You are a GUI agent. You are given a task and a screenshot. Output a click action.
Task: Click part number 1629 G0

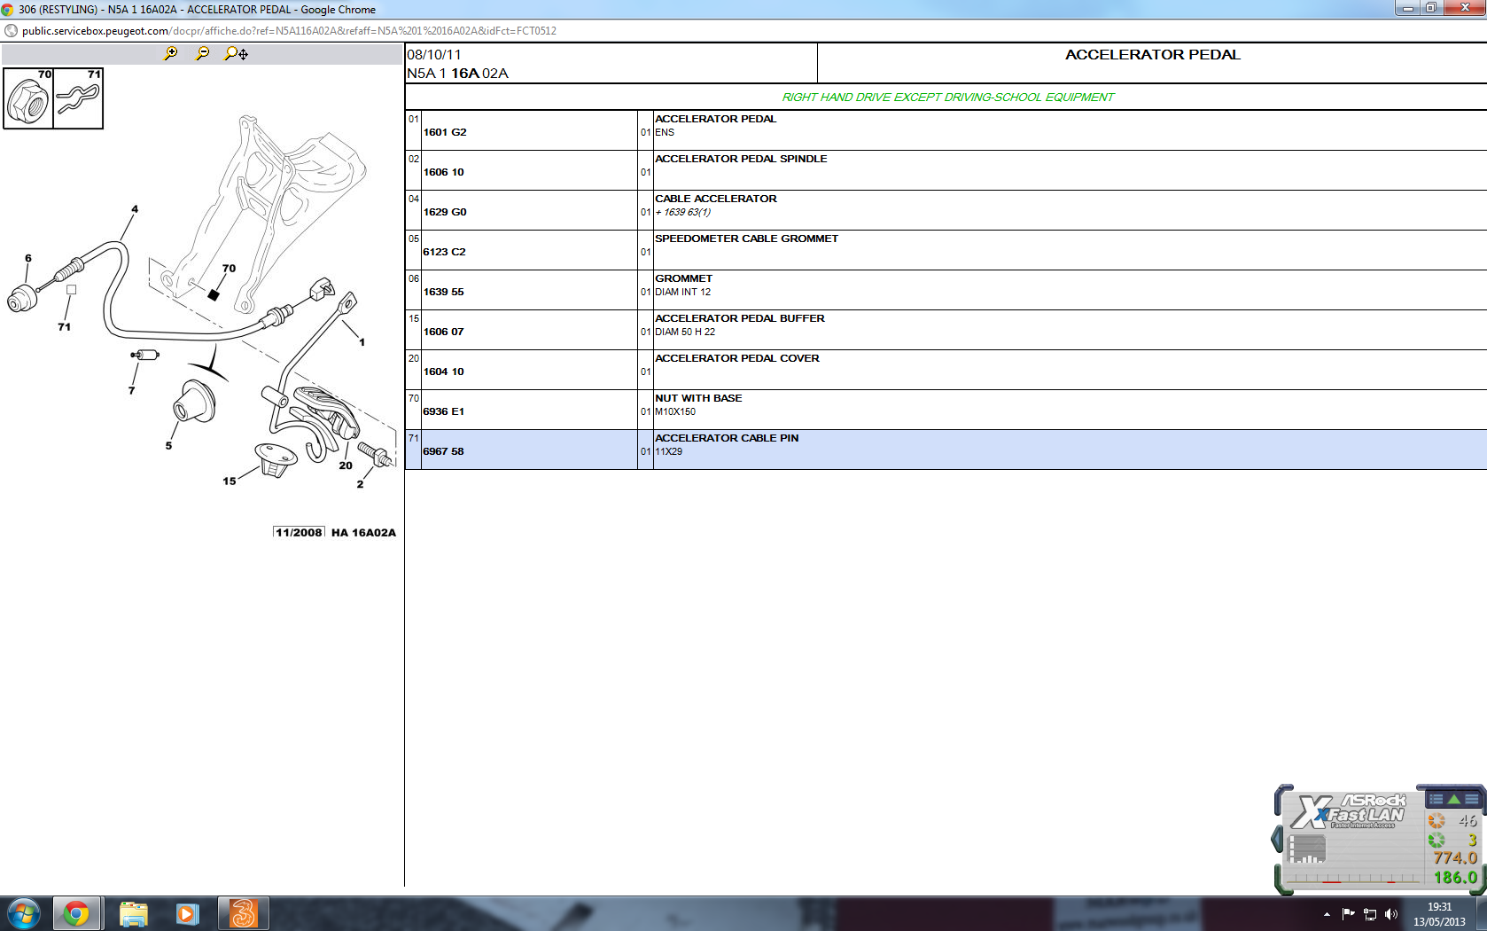(x=445, y=212)
